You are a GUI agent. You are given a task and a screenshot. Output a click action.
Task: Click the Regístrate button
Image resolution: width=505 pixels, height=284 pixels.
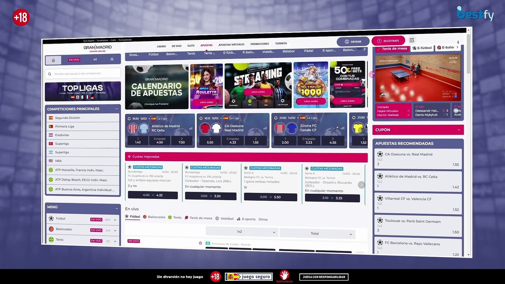(x=388, y=41)
